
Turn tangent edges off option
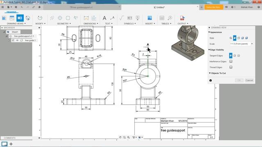coord(239,56)
